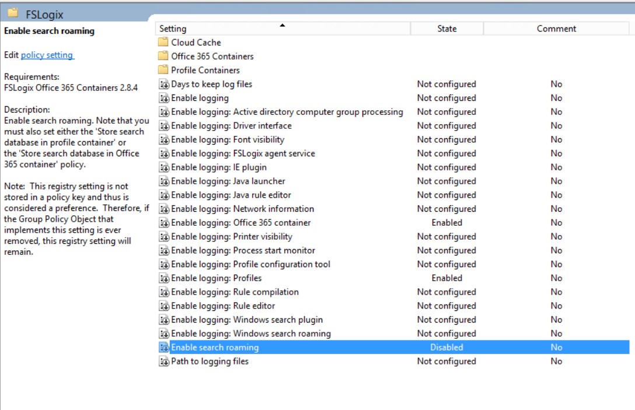This screenshot has height=410, width=635.
Task: Open the Profile Containers folder icon
Action: 163,69
